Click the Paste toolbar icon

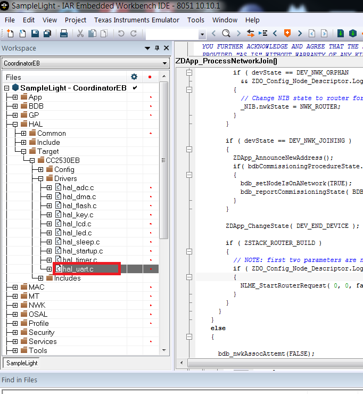point(104,34)
